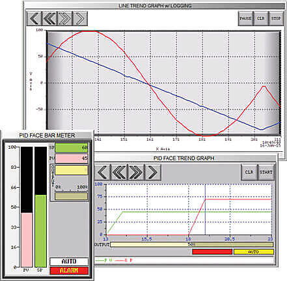The width and height of the screenshot is (287, 281).
Task: Click double right arrow in PID Face Trend Graph
Action: (136, 172)
